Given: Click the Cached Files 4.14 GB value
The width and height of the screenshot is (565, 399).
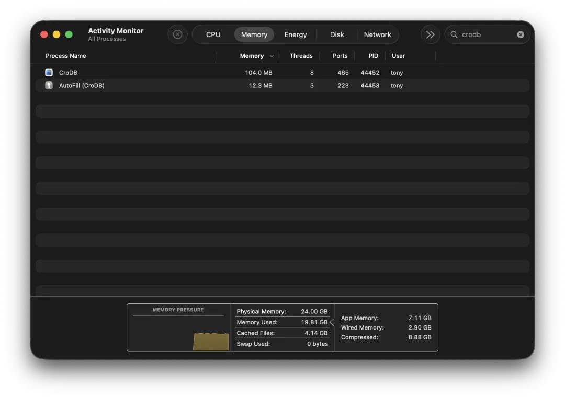Looking at the screenshot, I should click(316, 333).
